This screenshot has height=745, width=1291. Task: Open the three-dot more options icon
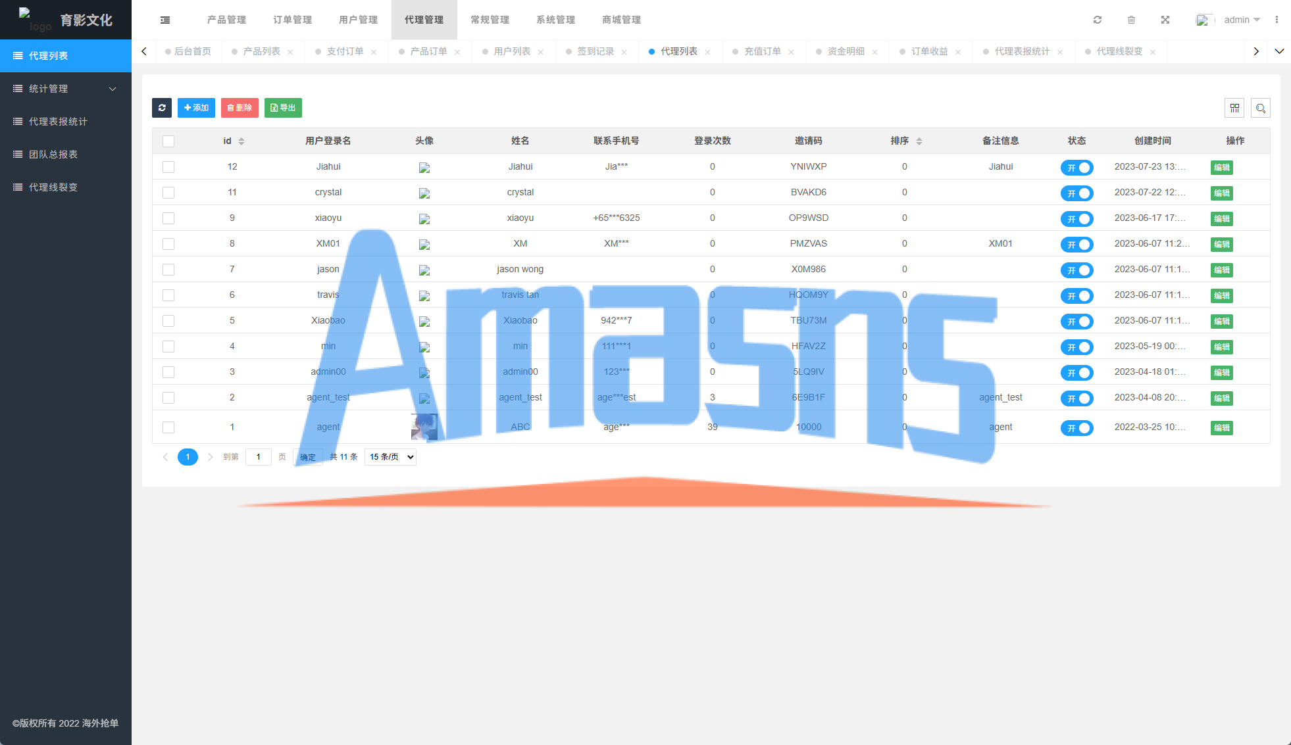click(1277, 20)
